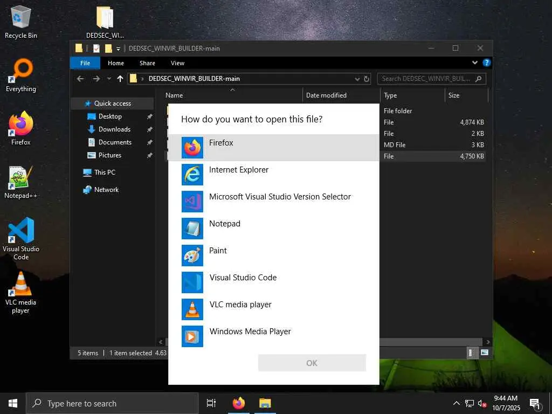Switch to File Explorer on taskbar
552x414 pixels.
click(265, 403)
